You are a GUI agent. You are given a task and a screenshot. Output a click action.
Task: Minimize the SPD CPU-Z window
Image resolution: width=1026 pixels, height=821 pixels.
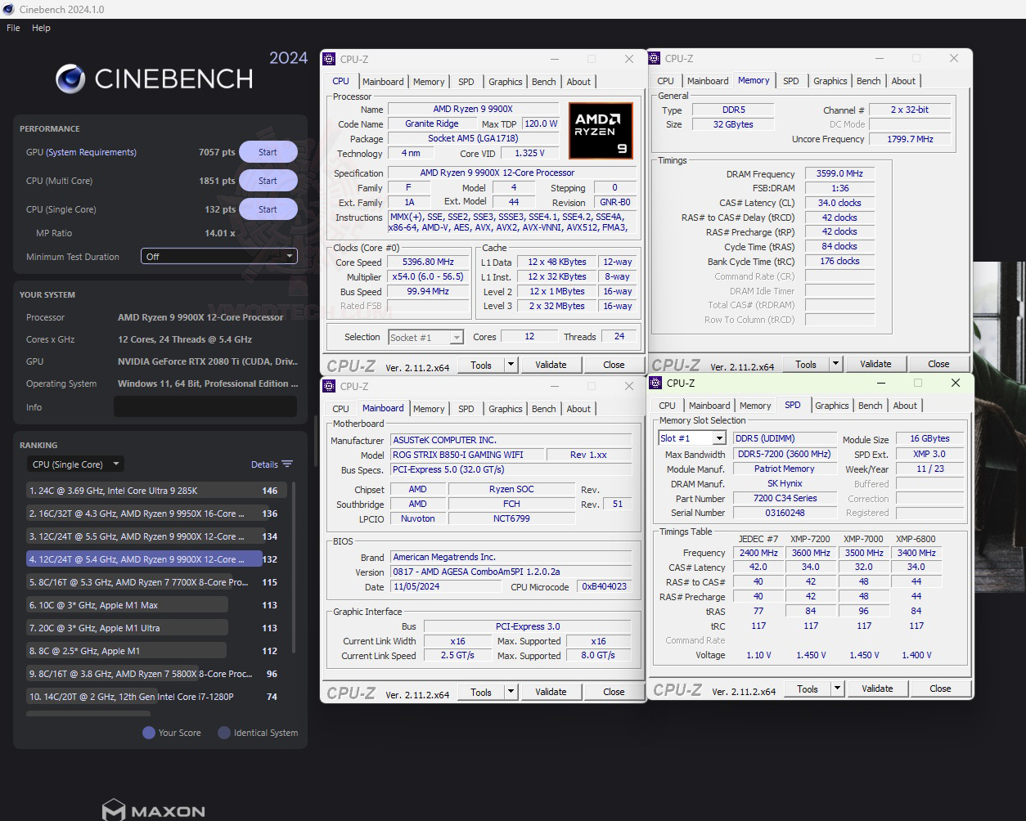click(x=881, y=383)
